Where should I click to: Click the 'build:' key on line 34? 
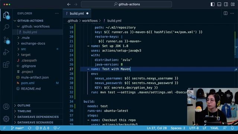[x=89, y=102]
